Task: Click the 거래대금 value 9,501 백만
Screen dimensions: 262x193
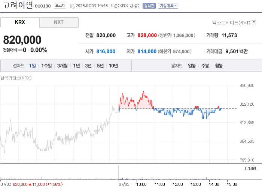Action: click(237, 51)
